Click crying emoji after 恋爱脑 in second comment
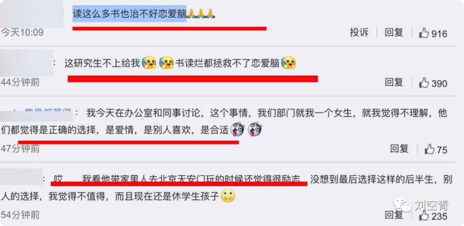 (x=288, y=62)
